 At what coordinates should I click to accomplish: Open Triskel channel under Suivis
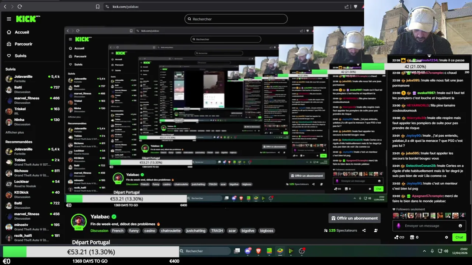(32, 111)
